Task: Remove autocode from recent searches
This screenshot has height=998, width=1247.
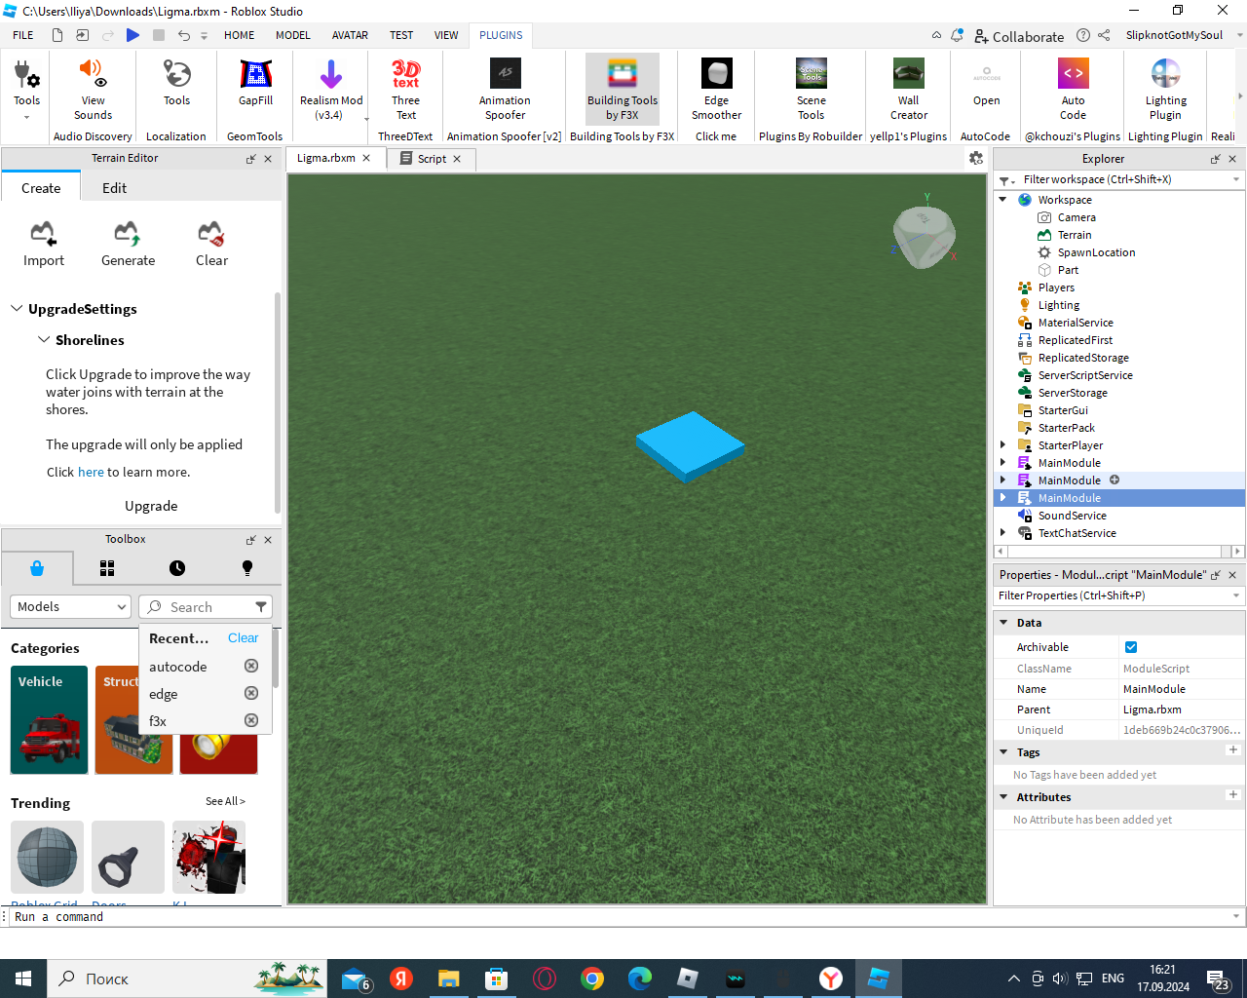Action: point(251,666)
